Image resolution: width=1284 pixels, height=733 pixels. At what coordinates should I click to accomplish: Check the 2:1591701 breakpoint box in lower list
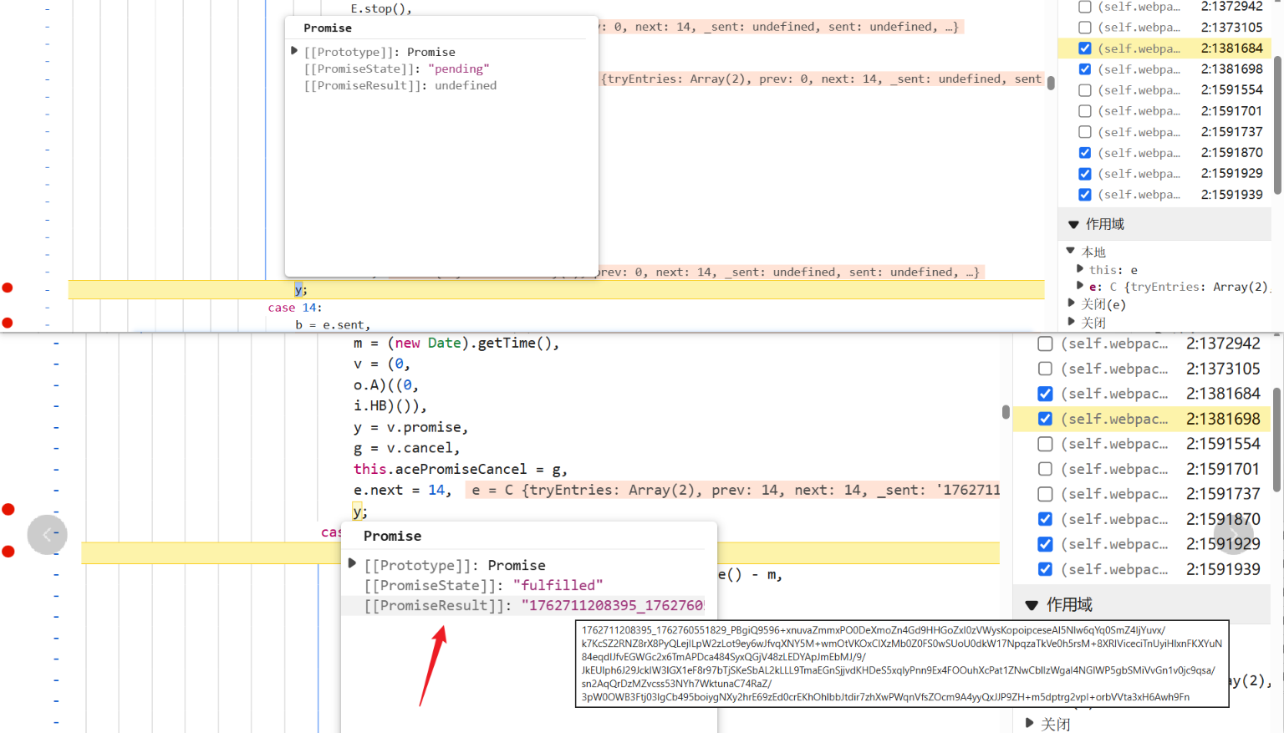[1045, 469]
